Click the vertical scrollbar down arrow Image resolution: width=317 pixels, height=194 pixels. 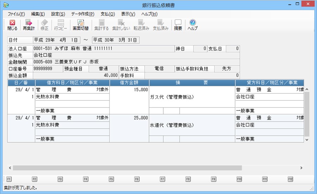[306, 140]
